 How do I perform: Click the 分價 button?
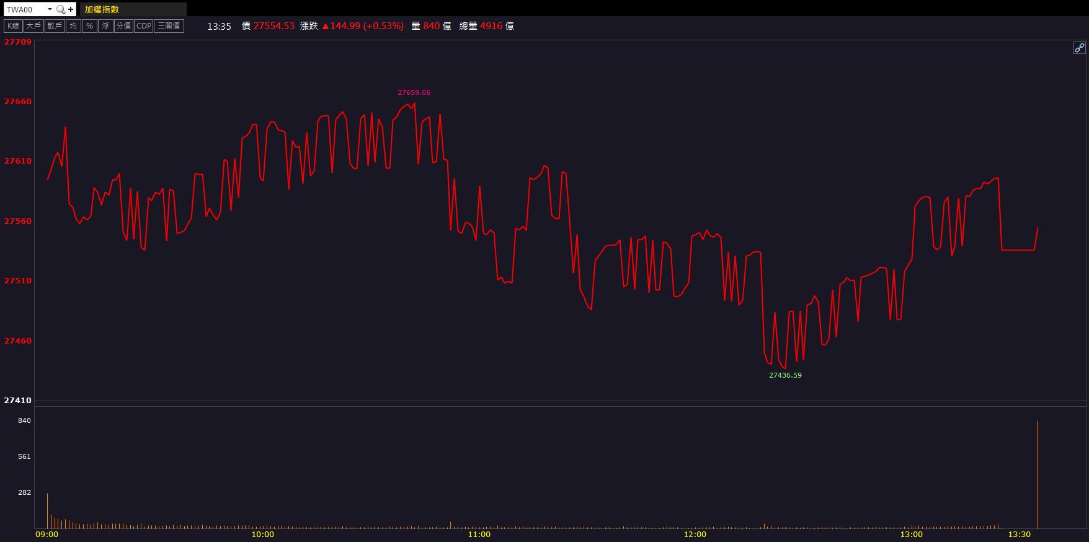123,26
